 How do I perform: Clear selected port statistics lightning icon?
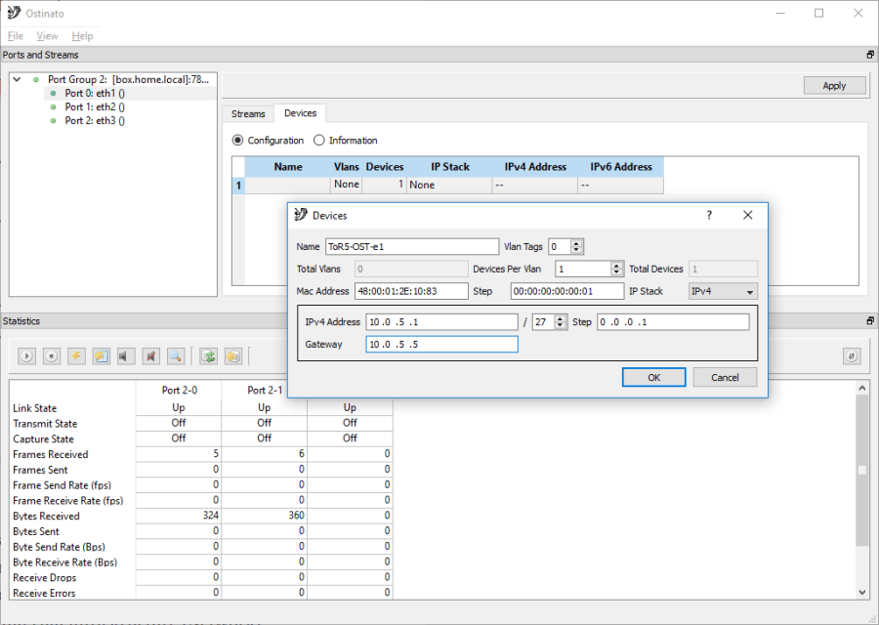[x=76, y=355]
